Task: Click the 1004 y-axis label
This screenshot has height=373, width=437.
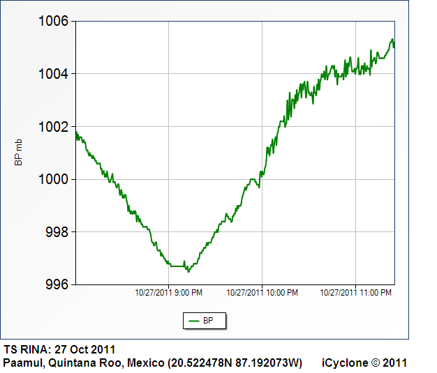Action: (x=53, y=74)
